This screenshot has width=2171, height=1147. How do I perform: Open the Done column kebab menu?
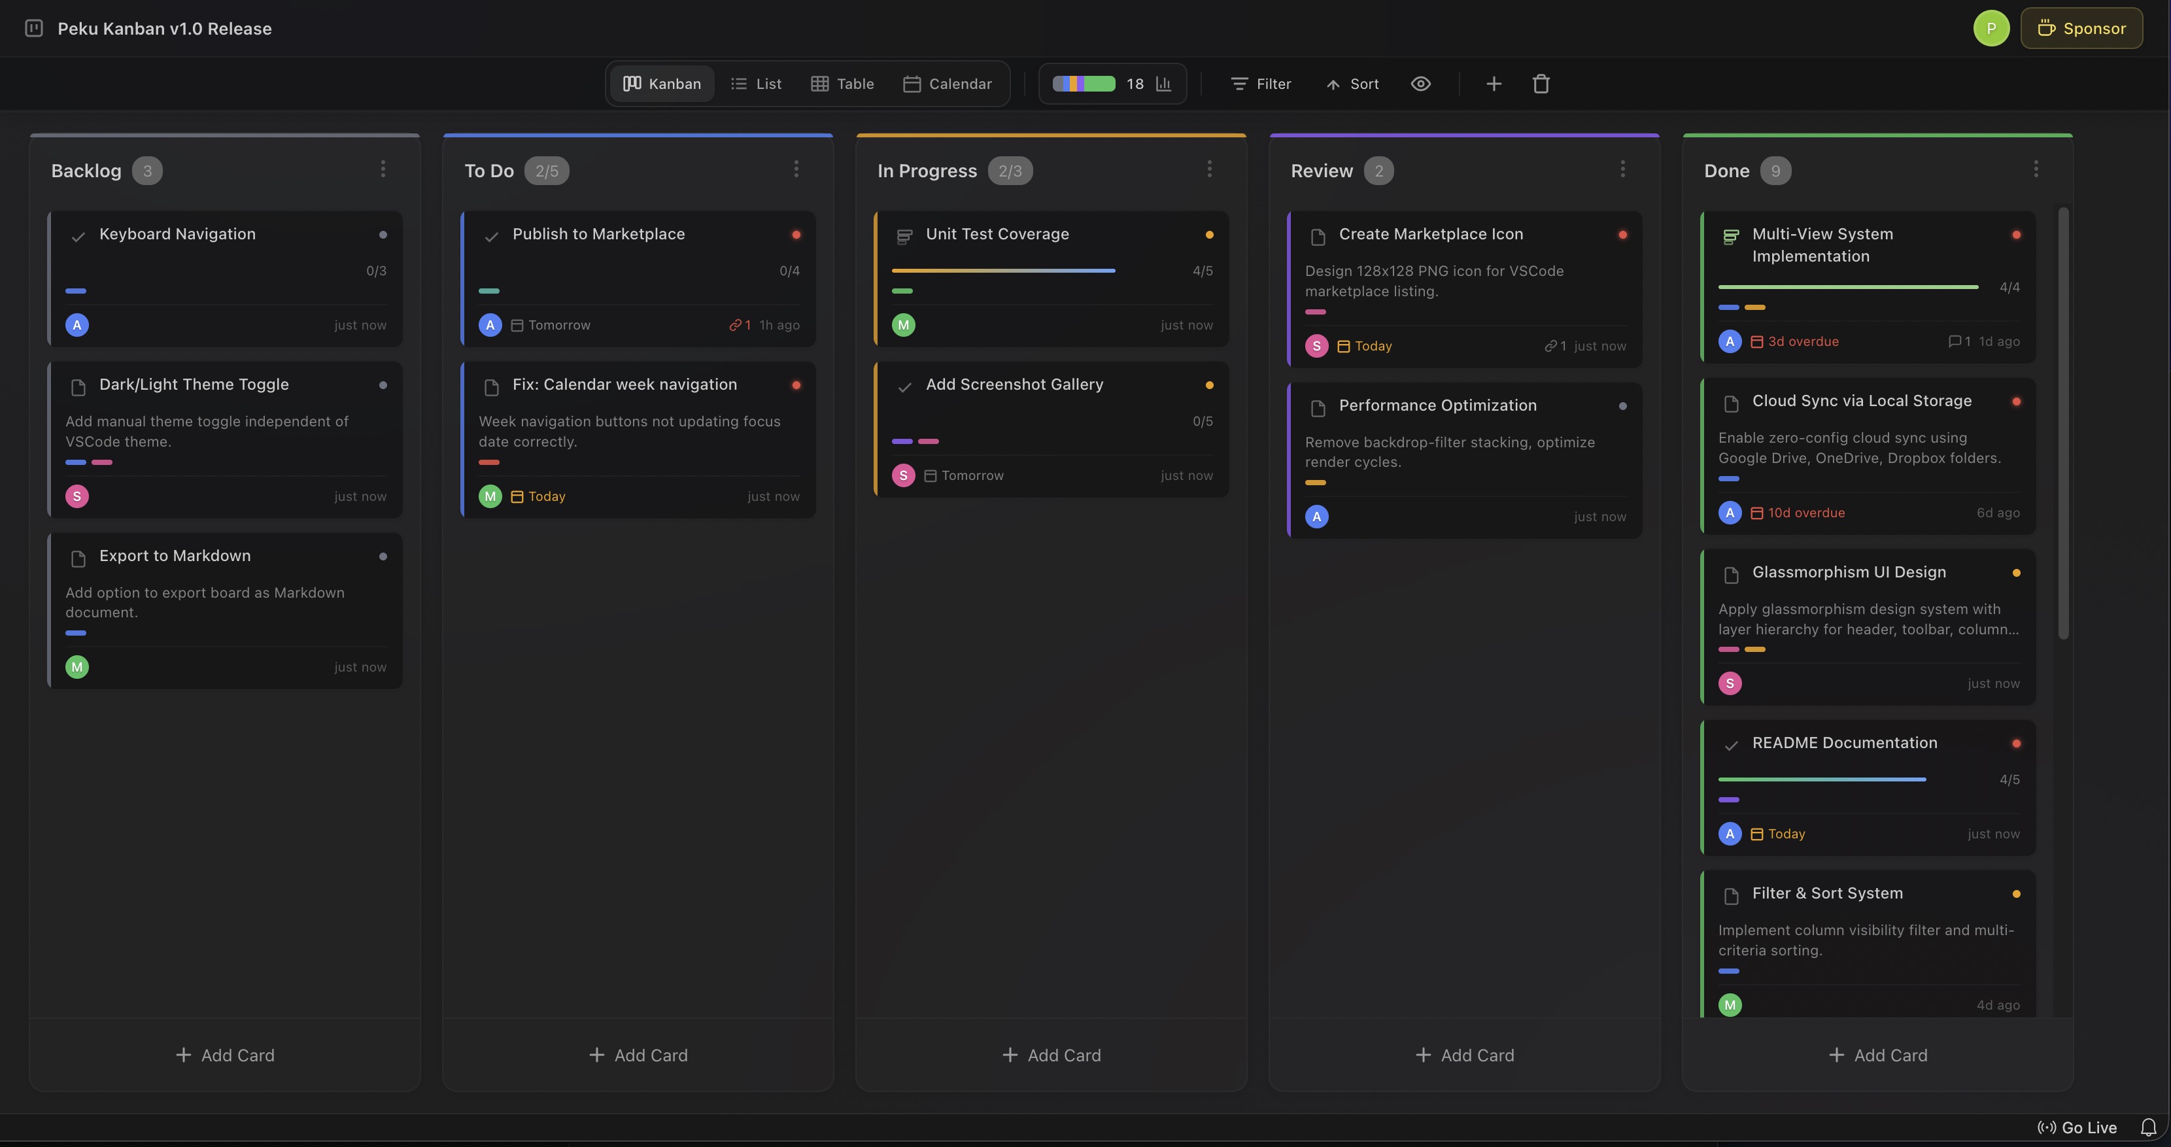(2036, 169)
